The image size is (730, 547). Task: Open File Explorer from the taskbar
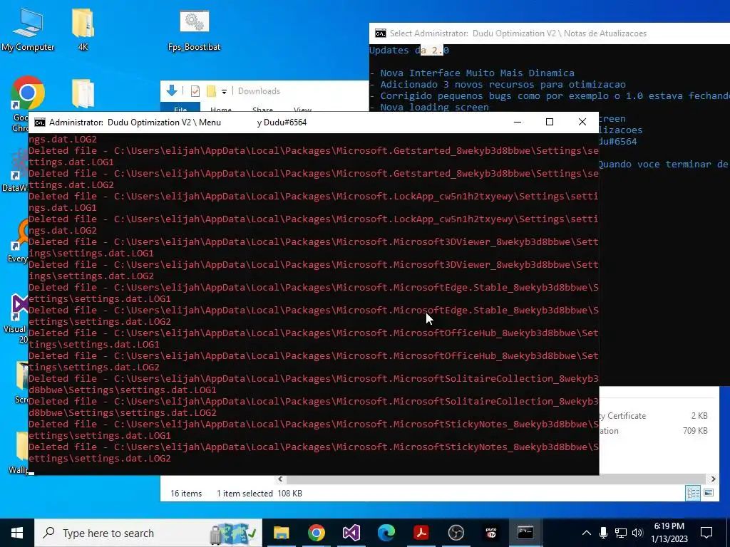click(281, 533)
